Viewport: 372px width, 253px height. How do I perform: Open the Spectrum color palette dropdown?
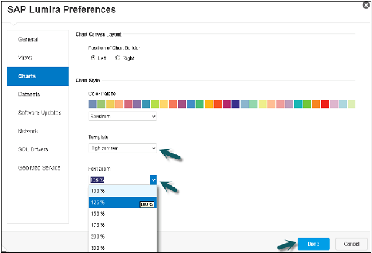(x=123, y=116)
